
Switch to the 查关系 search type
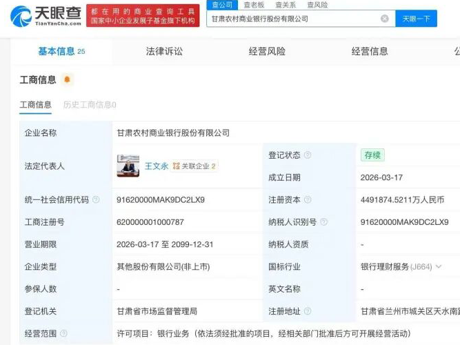286,5
